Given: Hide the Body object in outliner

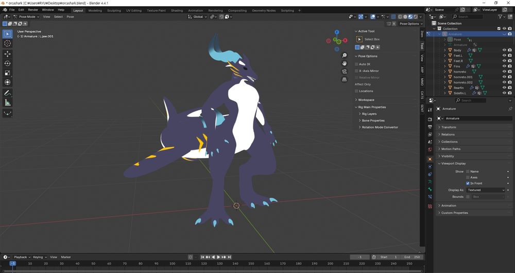Looking at the screenshot, I should click(x=504, y=50).
